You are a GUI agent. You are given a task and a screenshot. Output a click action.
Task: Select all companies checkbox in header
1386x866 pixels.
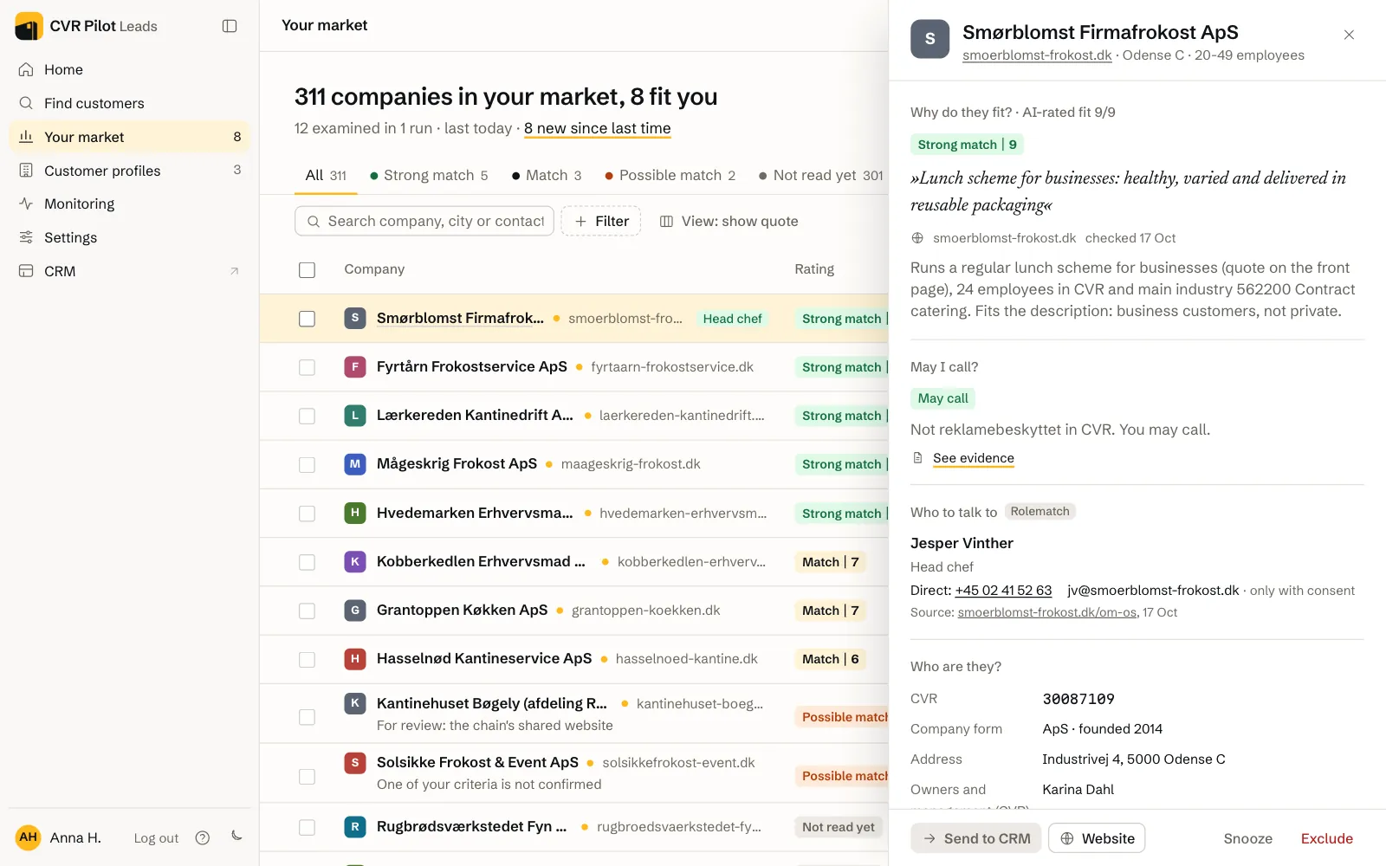307,270
